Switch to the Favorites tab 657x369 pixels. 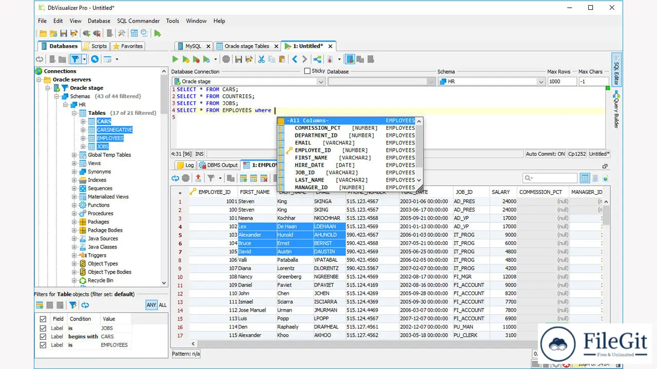click(x=128, y=46)
